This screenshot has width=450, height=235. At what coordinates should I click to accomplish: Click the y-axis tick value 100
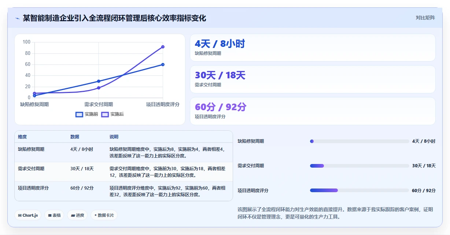(x=26, y=42)
